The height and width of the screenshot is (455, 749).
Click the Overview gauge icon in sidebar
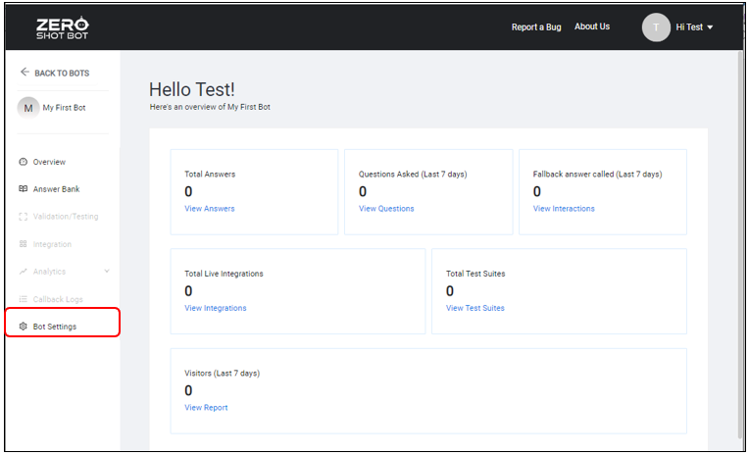click(23, 162)
